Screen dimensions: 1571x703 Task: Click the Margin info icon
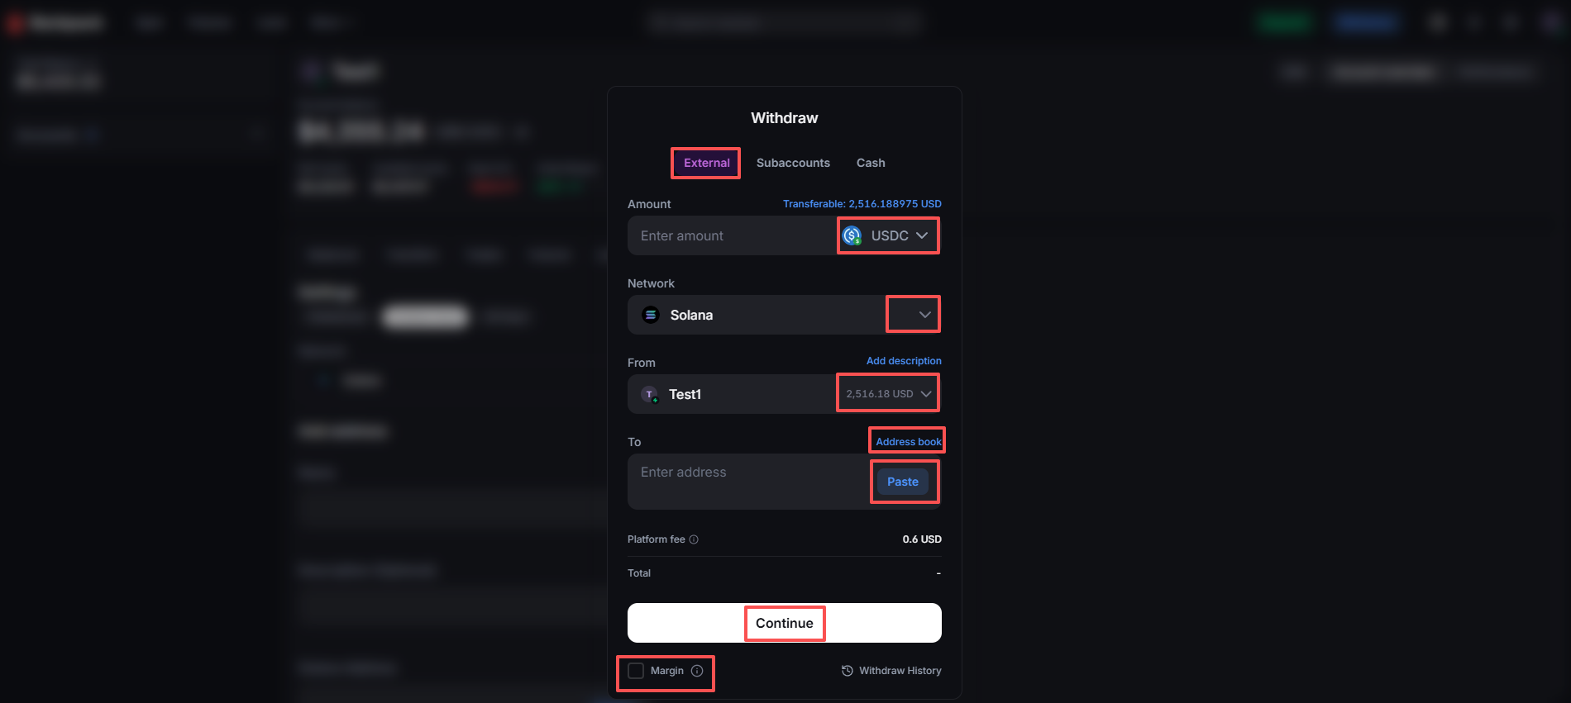pos(697,671)
